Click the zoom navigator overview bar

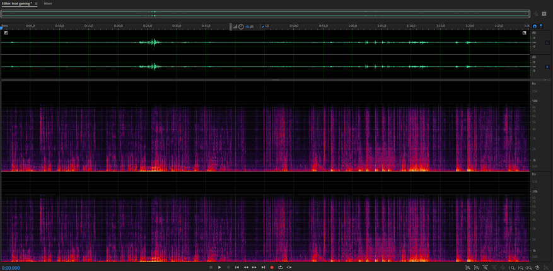[x=265, y=13]
